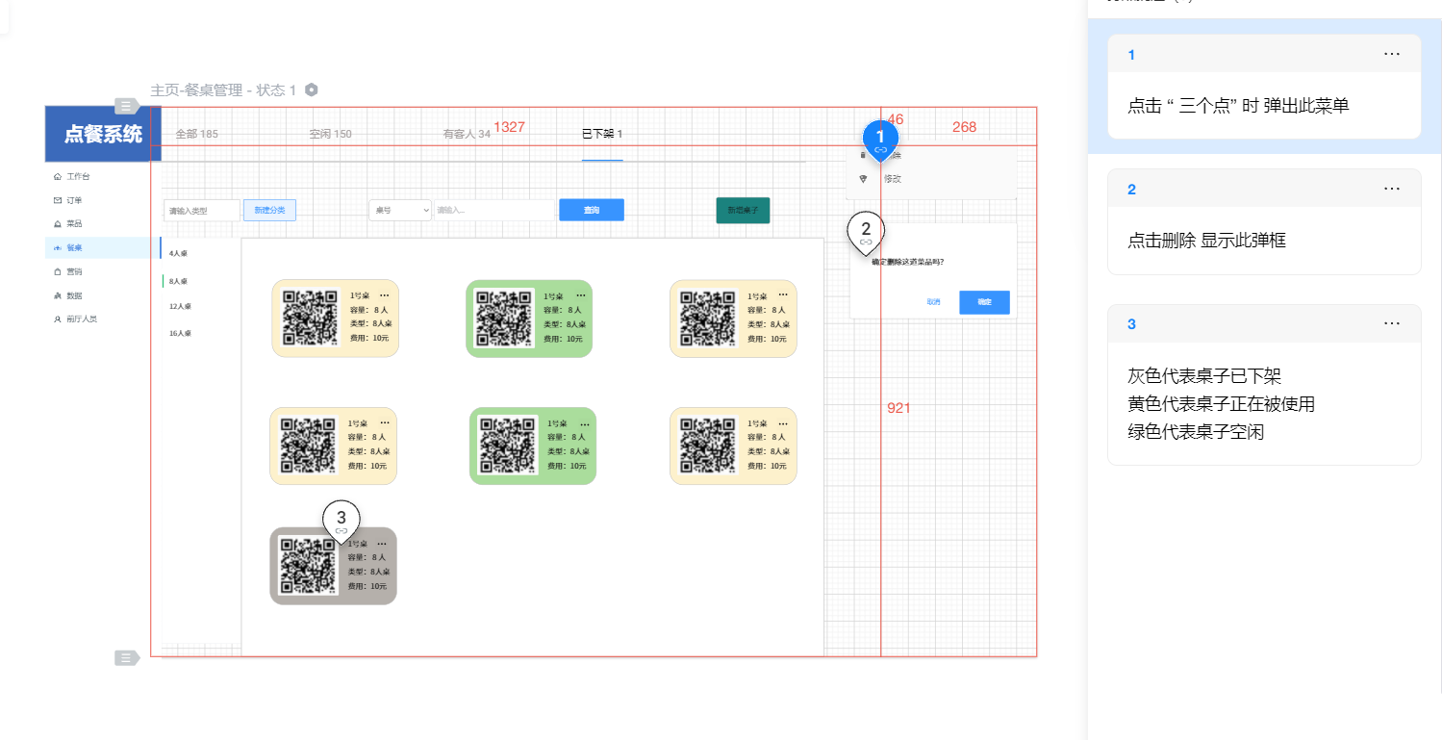Click the page title 主页-餐桌管理 - 状态 1
The height and width of the screenshot is (740, 1442).
point(223,90)
